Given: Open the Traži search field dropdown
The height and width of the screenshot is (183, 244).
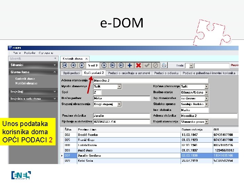Looking at the screenshot, I should tap(191, 66).
